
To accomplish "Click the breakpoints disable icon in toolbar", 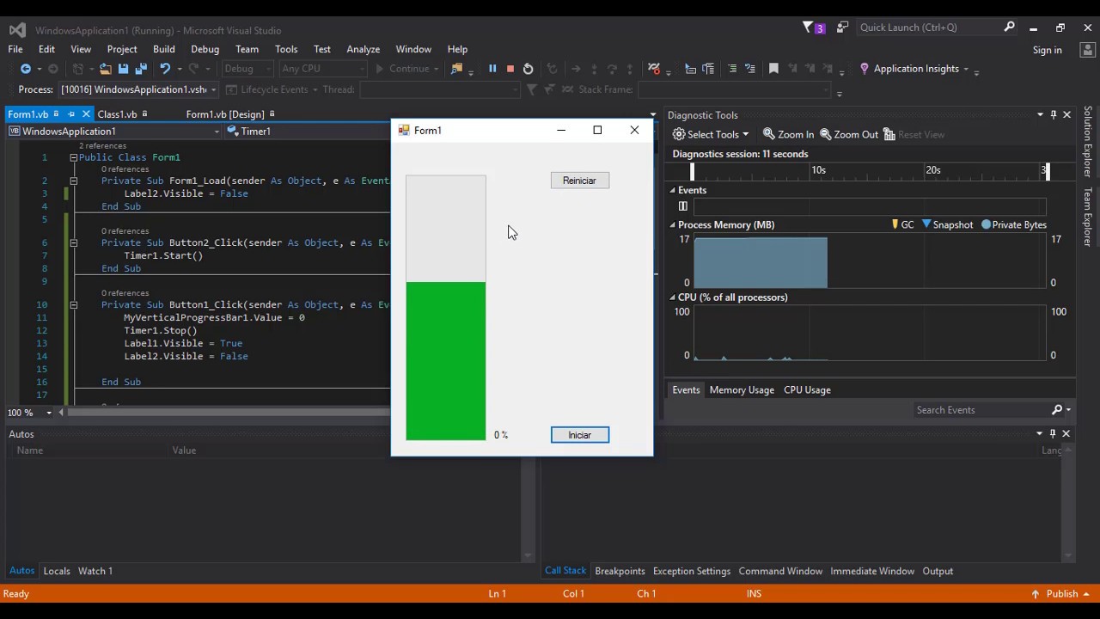I will tap(654, 69).
